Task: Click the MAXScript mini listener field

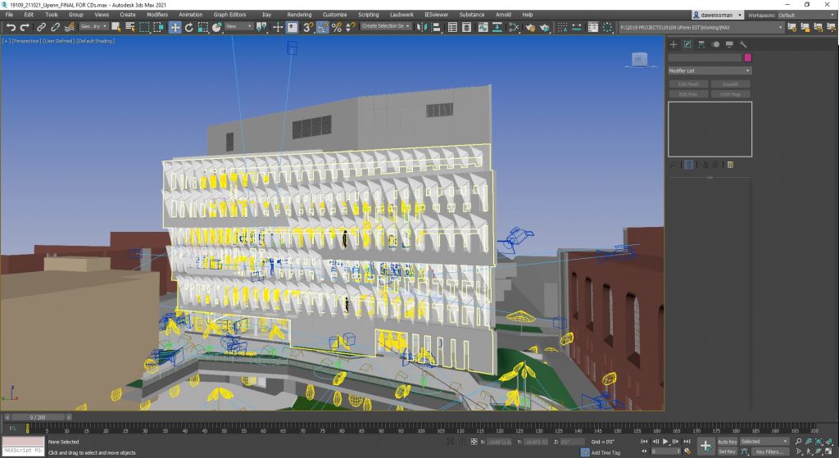Action: pyautogui.click(x=22, y=451)
